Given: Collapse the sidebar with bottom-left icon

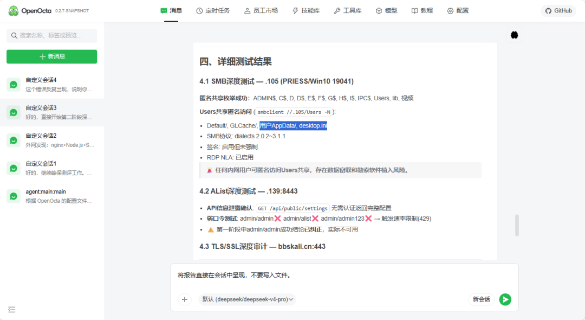Looking at the screenshot, I should 11,310.
